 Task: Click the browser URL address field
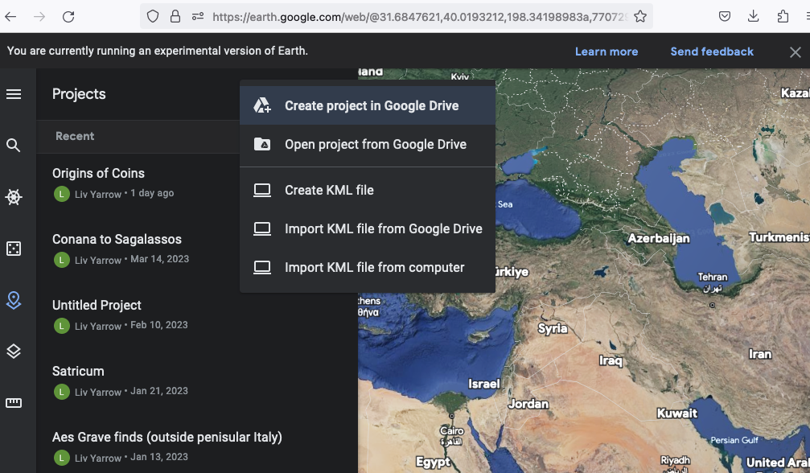[x=418, y=17]
